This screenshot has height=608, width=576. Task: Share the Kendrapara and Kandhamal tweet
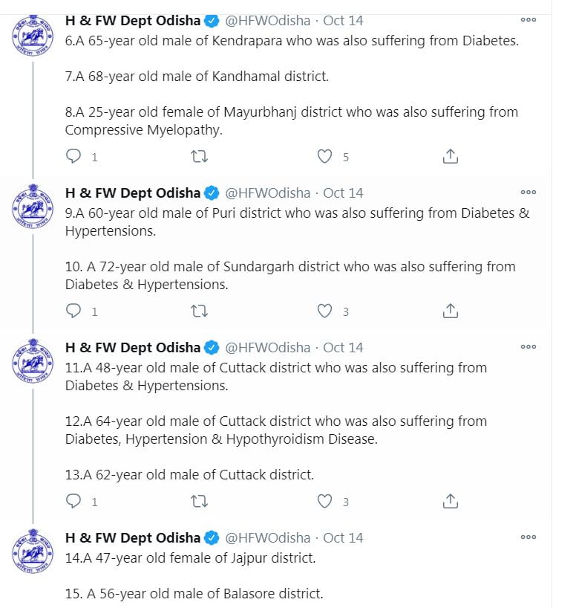[x=450, y=157]
